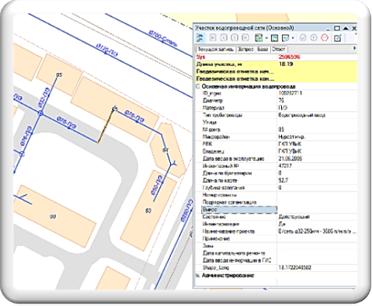Click the panel title Участок водопроводной сети (Основной)
The image size is (372, 306).
pyautogui.click(x=245, y=28)
